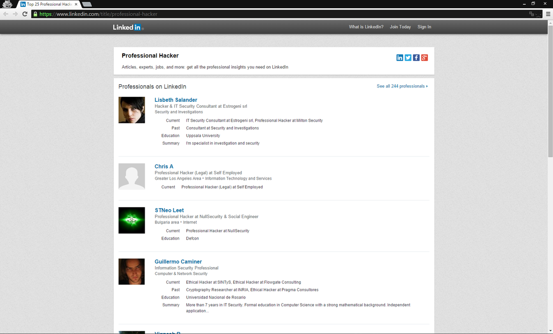Click 'Ethical Hacker at SINTyS' current line

pos(208,282)
